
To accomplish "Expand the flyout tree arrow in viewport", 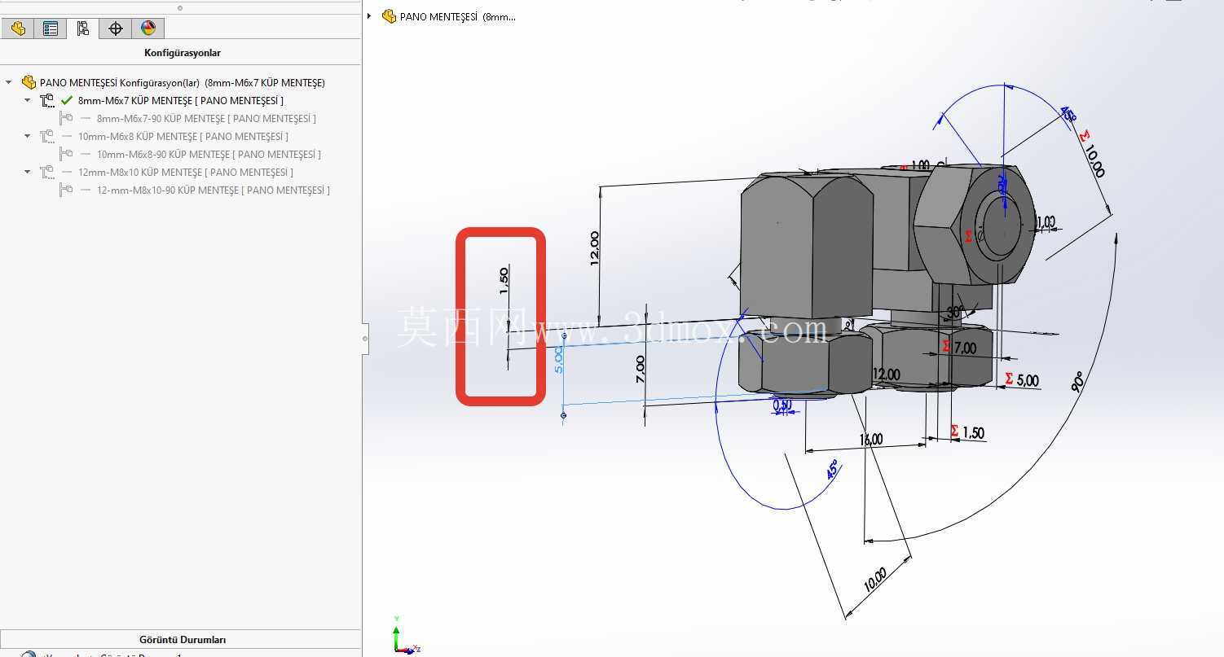I will [x=369, y=16].
